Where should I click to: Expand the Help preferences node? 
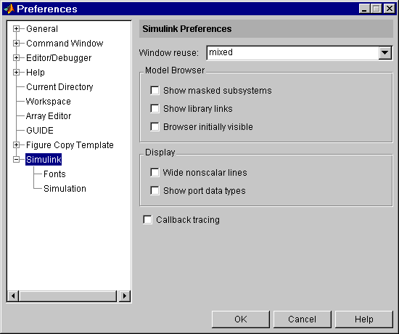16,73
